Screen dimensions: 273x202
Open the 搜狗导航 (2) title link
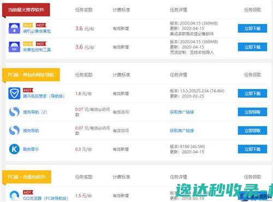click(35, 112)
